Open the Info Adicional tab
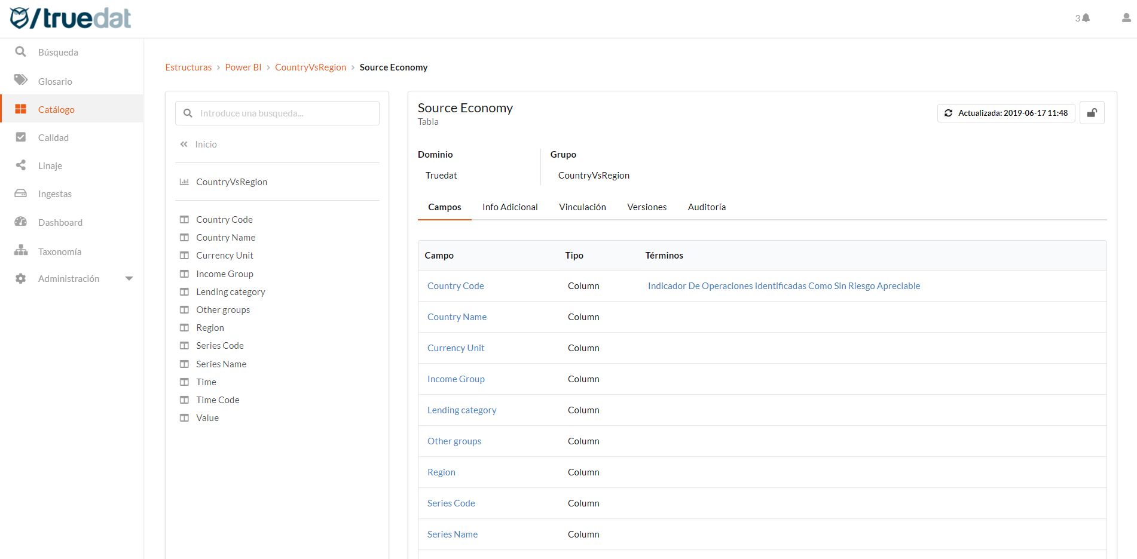This screenshot has height=559, width=1137. [x=510, y=207]
